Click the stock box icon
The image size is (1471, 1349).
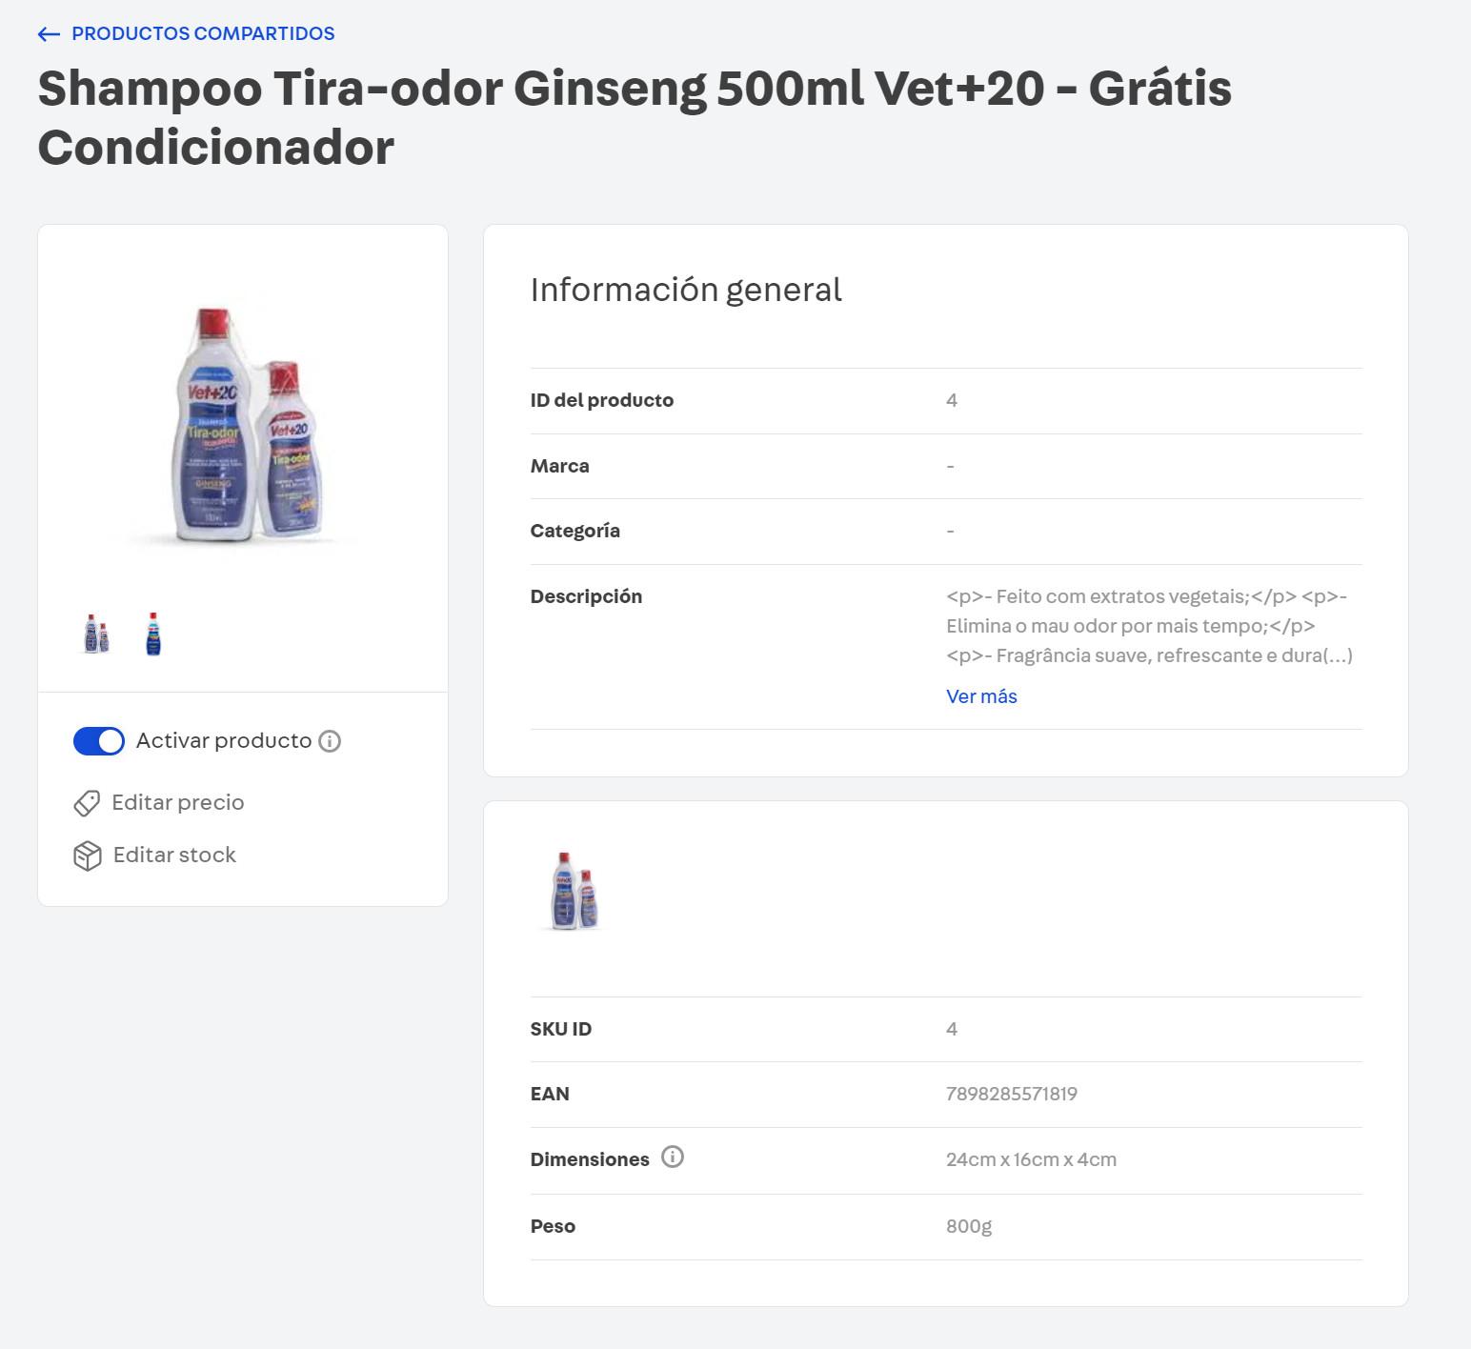(x=87, y=856)
